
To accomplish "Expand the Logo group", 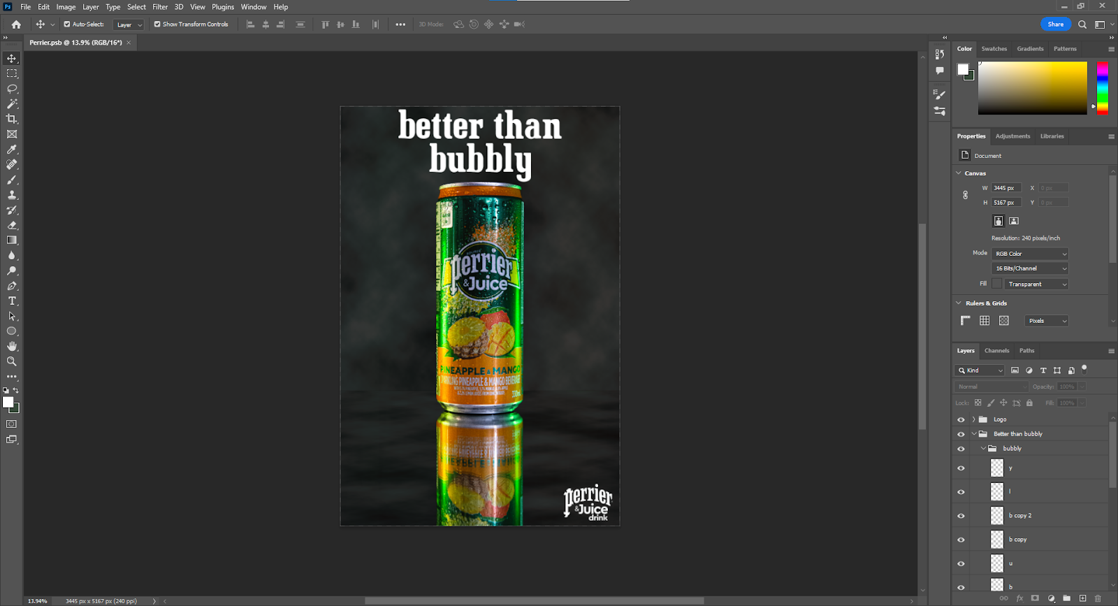I will [x=973, y=419].
